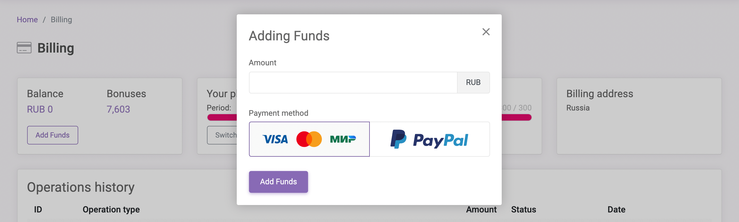
Task: Click the PayPal P logo icon
Action: pos(398,139)
